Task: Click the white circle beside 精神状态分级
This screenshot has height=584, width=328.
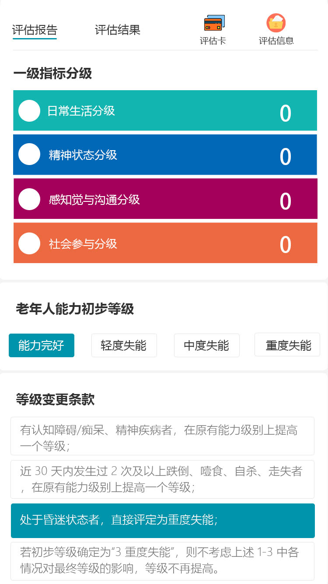Action: [29, 155]
